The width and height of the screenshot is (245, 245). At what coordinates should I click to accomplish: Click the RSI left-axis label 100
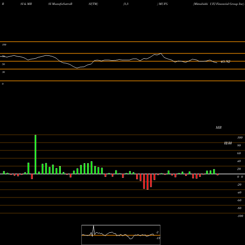[x=4, y=45]
